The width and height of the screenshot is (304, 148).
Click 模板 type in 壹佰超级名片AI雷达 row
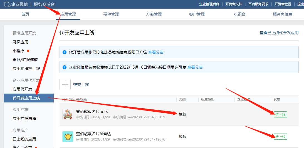tap(182, 136)
